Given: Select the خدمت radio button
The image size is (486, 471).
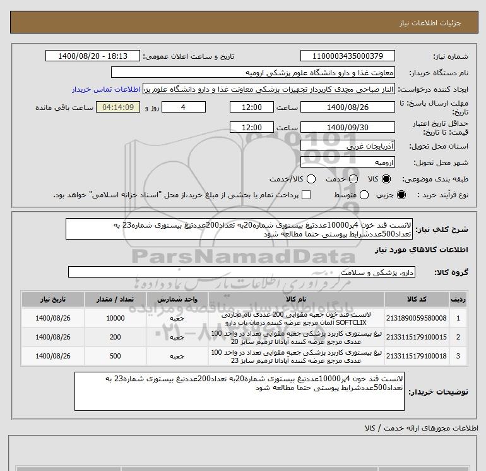Looking at the screenshot, I should [x=353, y=179].
